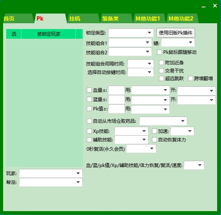Expand the 帮派 dropdown
The image size is (221, 215).
(x=51, y=182)
